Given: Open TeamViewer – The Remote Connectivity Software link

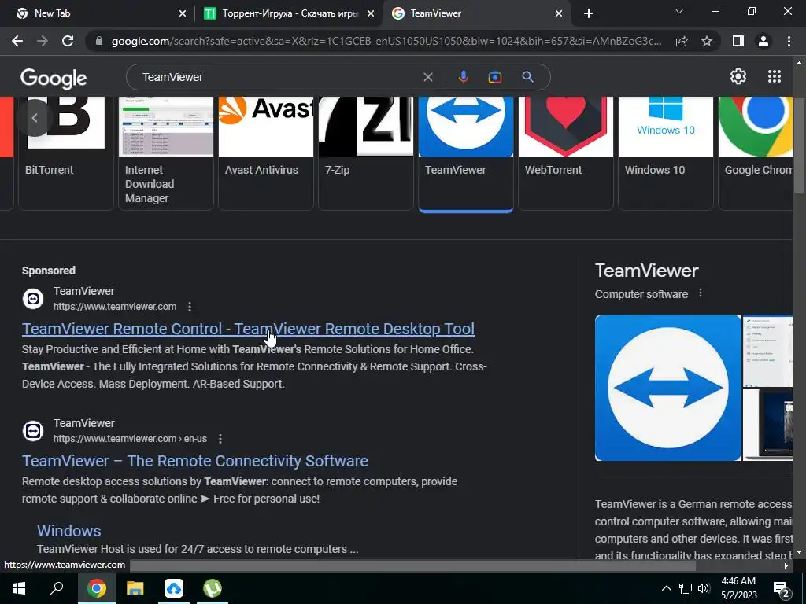Looking at the screenshot, I should [x=195, y=461].
